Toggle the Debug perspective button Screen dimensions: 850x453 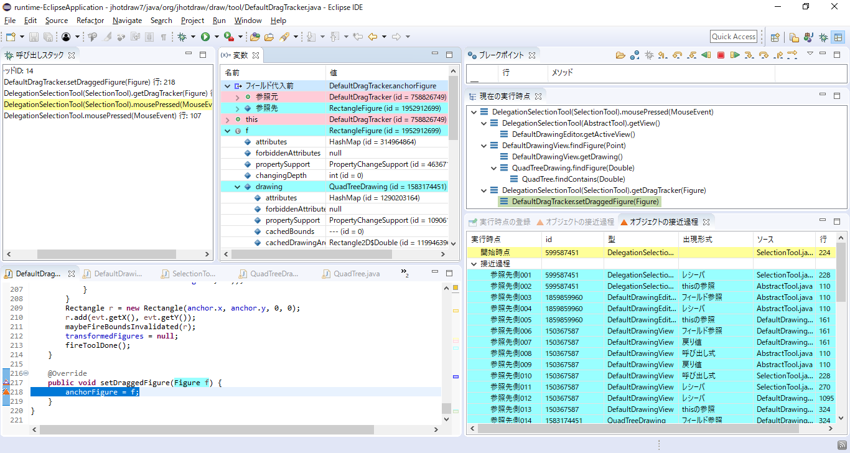click(x=823, y=37)
